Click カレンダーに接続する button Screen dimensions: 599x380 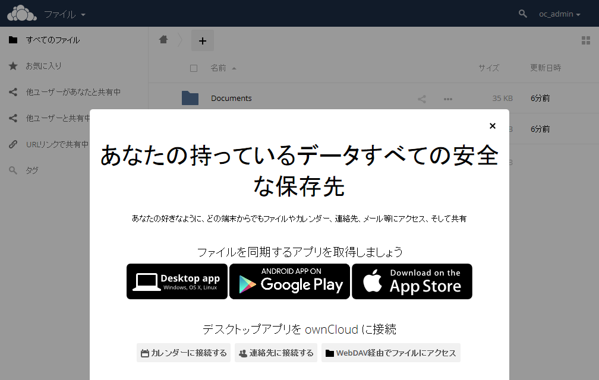[x=184, y=353]
